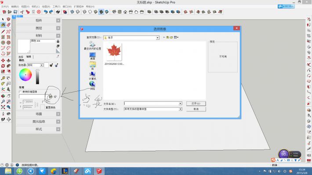The image size is (312, 175).
Task: Click the material name field
Action: pos(43,41)
